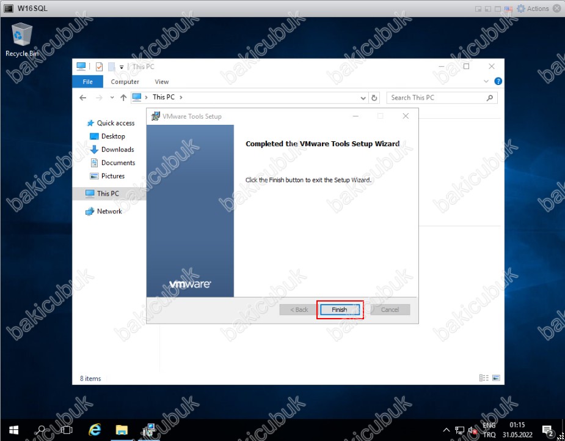565x441 pixels.
Task: Open Customize Quick Access Toolbar dropdown
Action: coord(122,67)
